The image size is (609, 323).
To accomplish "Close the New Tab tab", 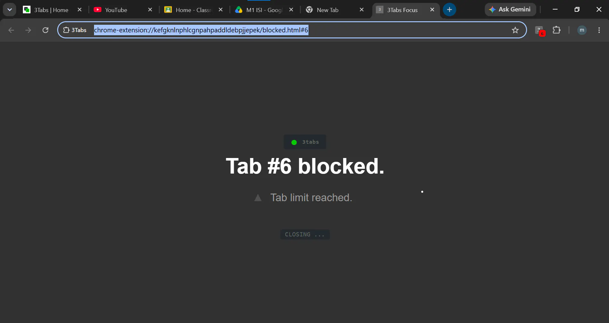I will [362, 10].
